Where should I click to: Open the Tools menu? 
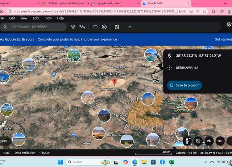point(48,18)
